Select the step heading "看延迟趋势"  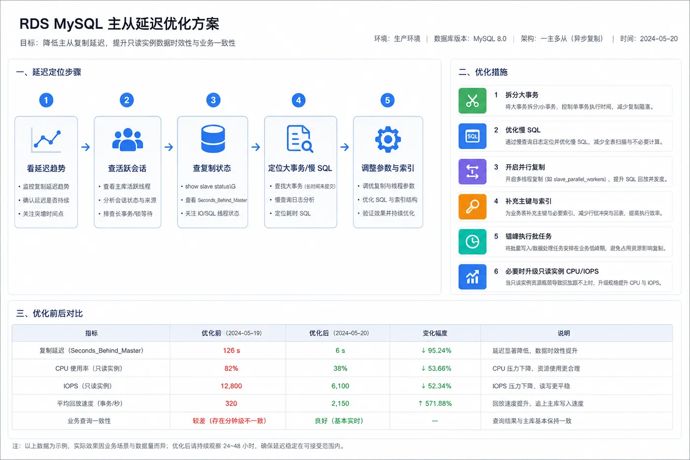click(46, 168)
